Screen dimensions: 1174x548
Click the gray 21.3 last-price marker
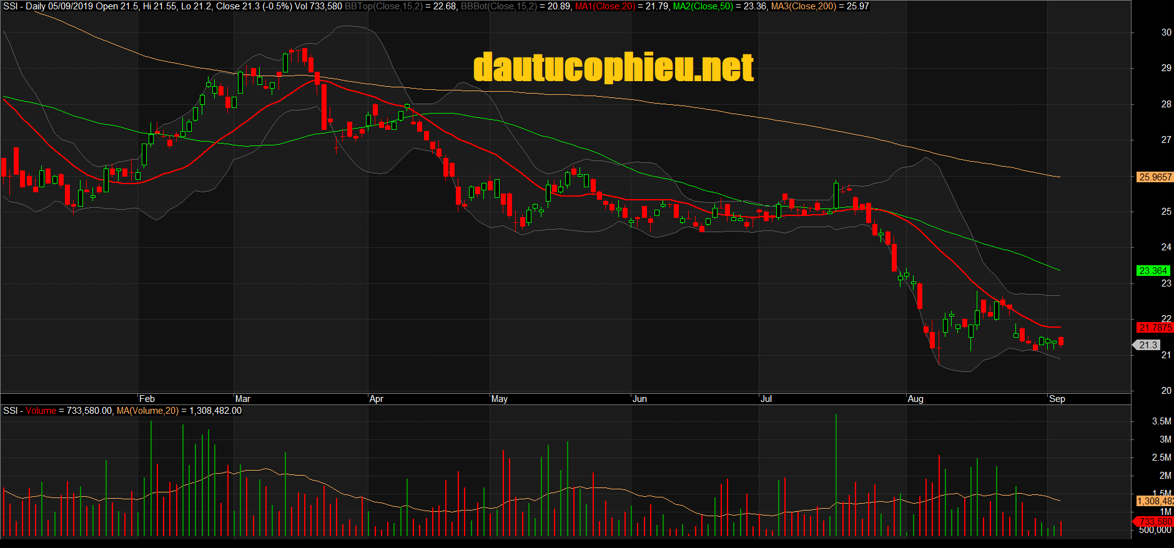pyautogui.click(x=1148, y=345)
